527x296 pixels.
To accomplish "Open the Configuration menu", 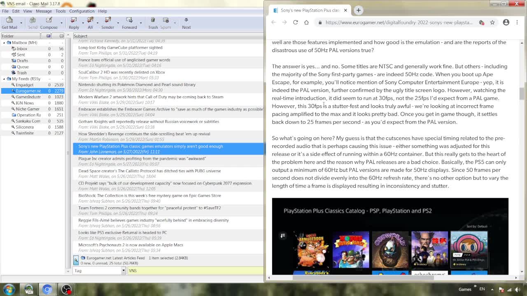I will click(82, 11).
